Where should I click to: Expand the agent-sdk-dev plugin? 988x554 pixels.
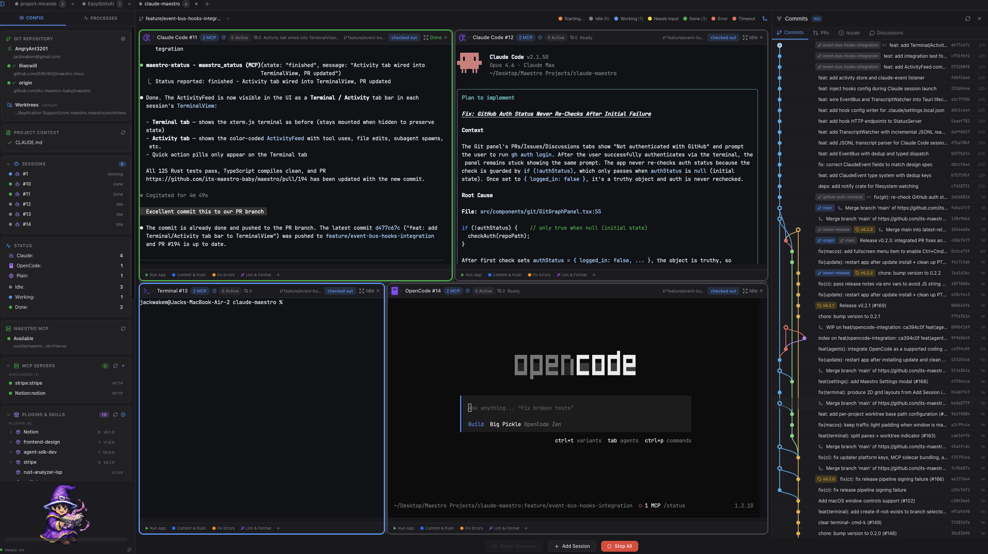[x=10, y=452]
